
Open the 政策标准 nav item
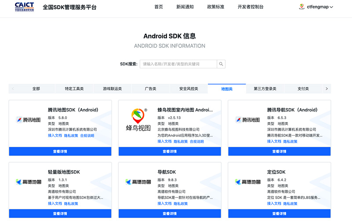click(216, 7)
